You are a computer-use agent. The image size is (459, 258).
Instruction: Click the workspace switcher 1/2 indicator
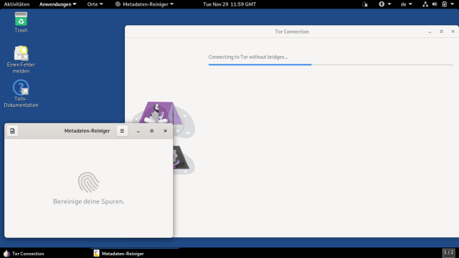tap(448, 253)
